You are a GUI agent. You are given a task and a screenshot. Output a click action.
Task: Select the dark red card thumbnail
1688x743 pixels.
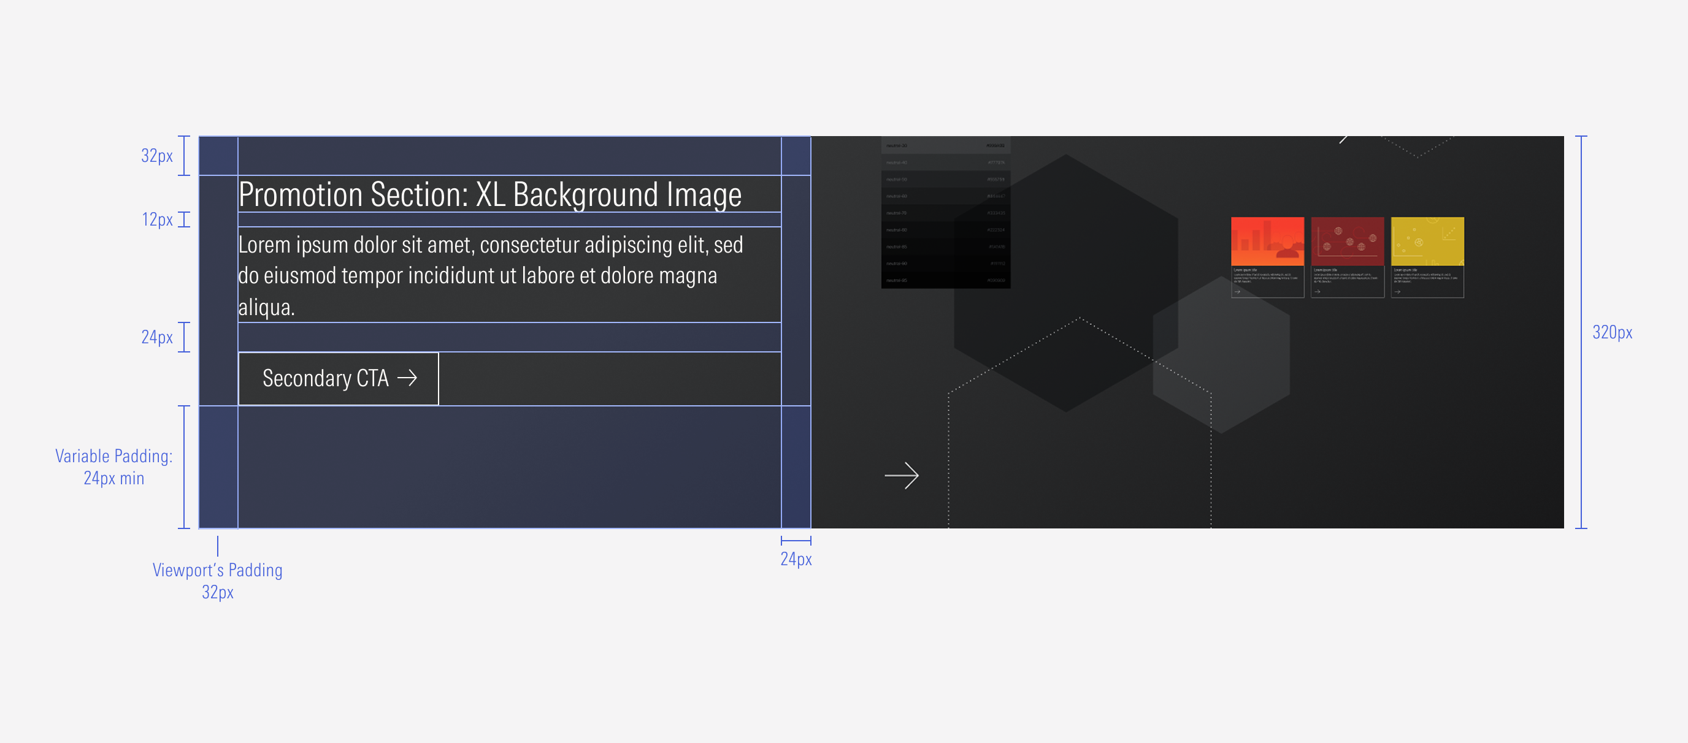[1347, 257]
